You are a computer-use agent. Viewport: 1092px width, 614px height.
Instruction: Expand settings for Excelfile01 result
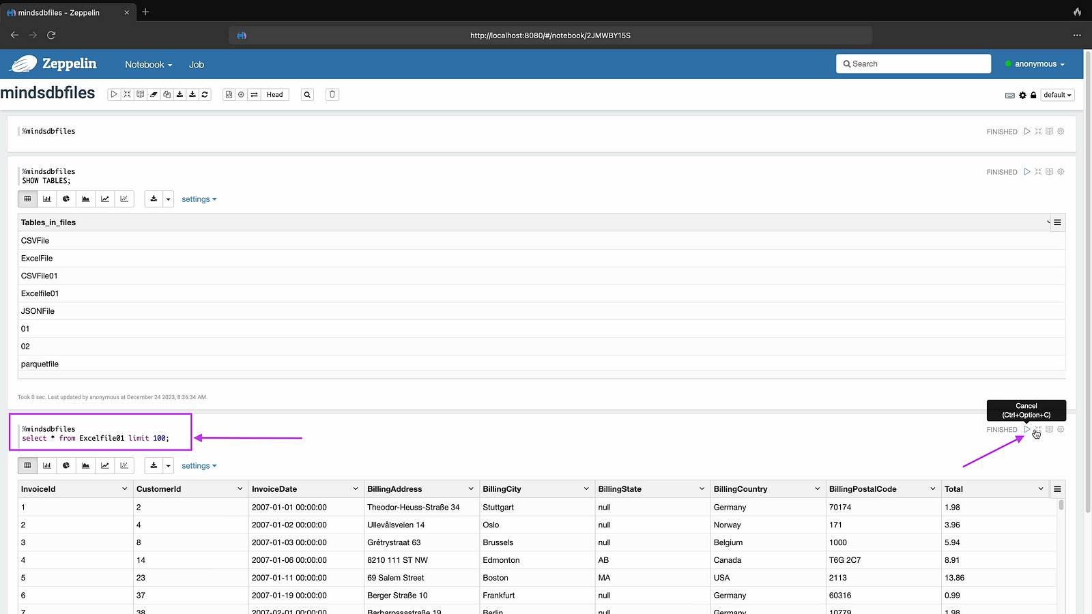[199, 466]
